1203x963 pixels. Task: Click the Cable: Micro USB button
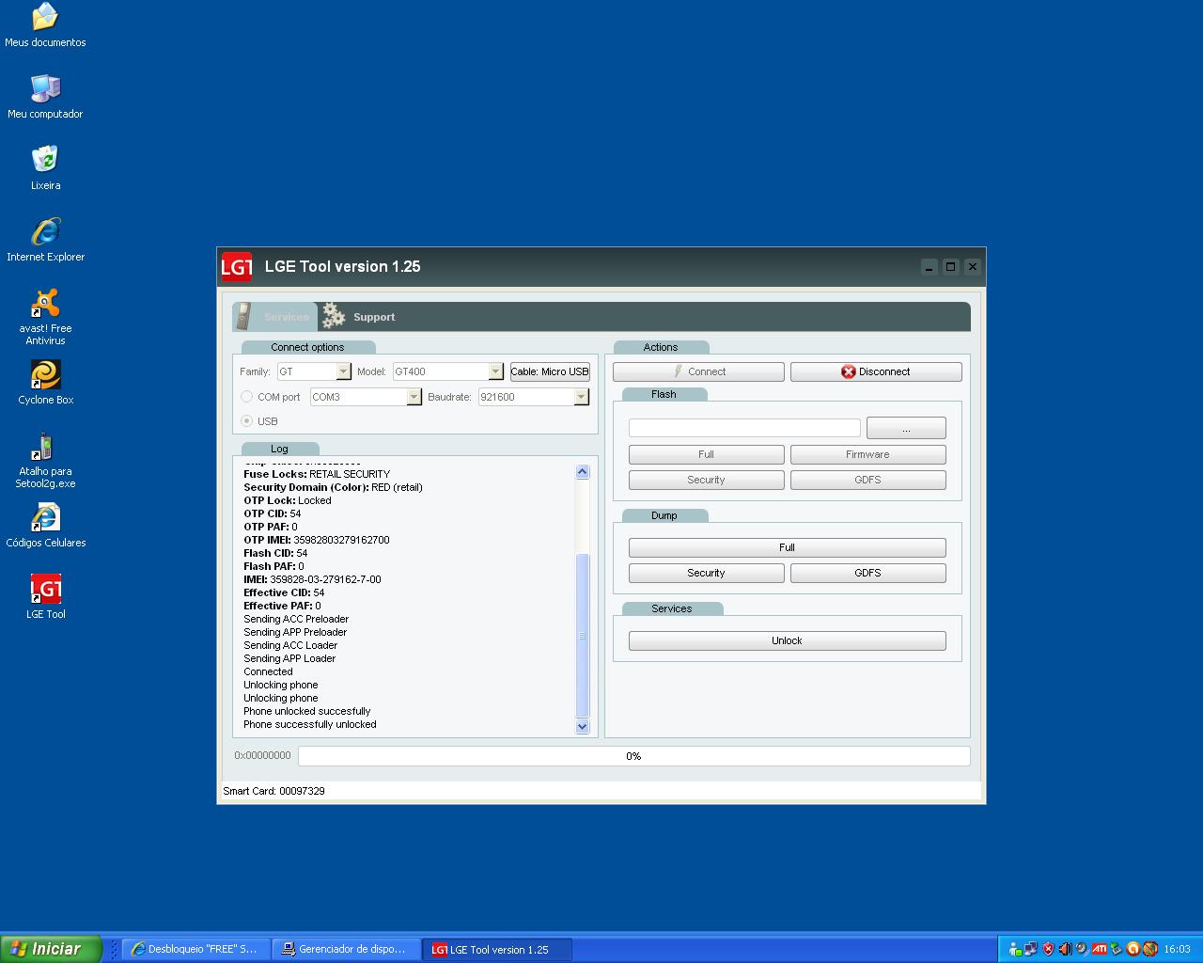(550, 371)
